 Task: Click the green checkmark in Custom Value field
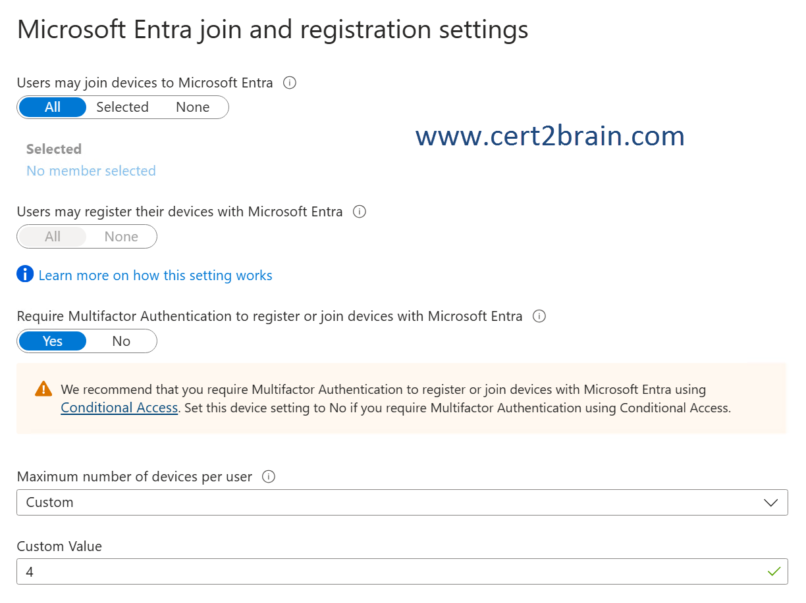click(774, 571)
